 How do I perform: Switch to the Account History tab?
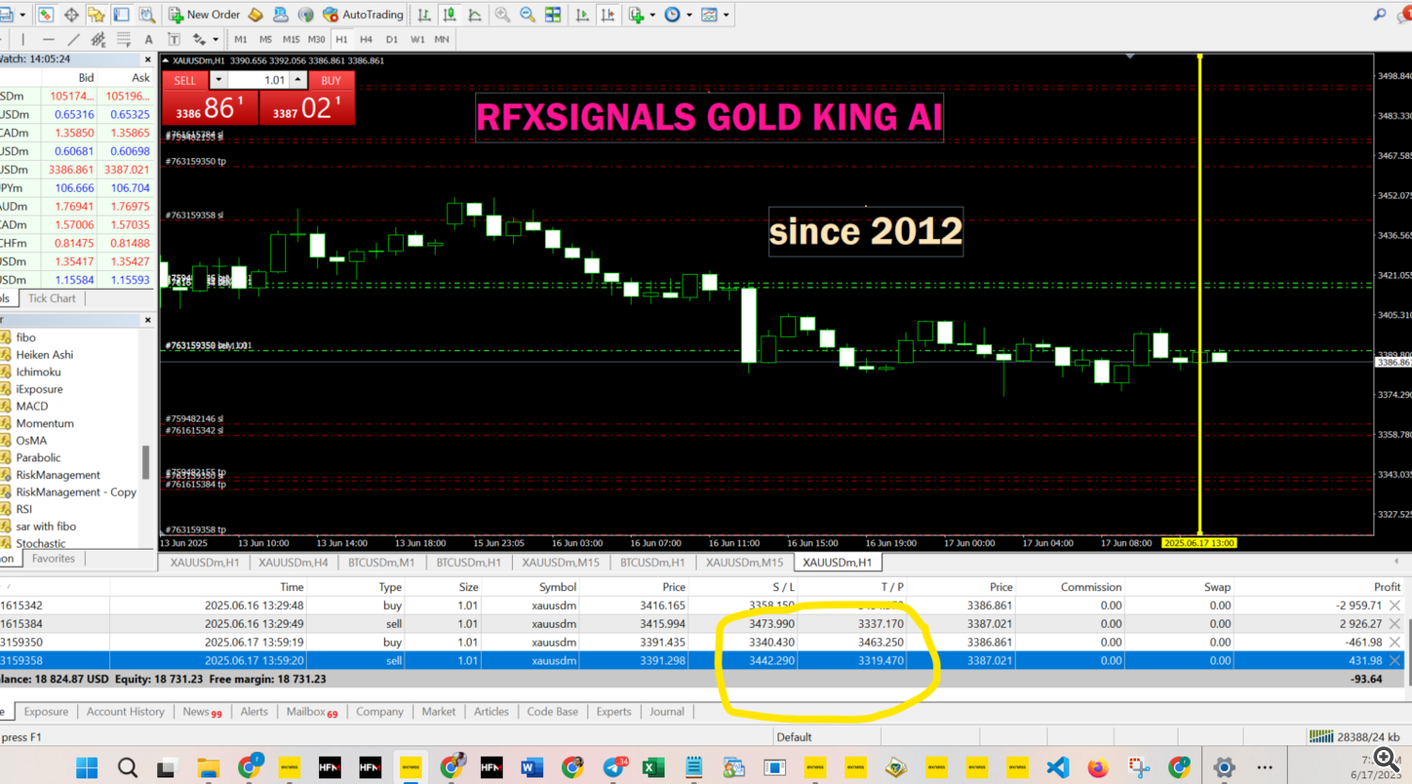tap(125, 712)
